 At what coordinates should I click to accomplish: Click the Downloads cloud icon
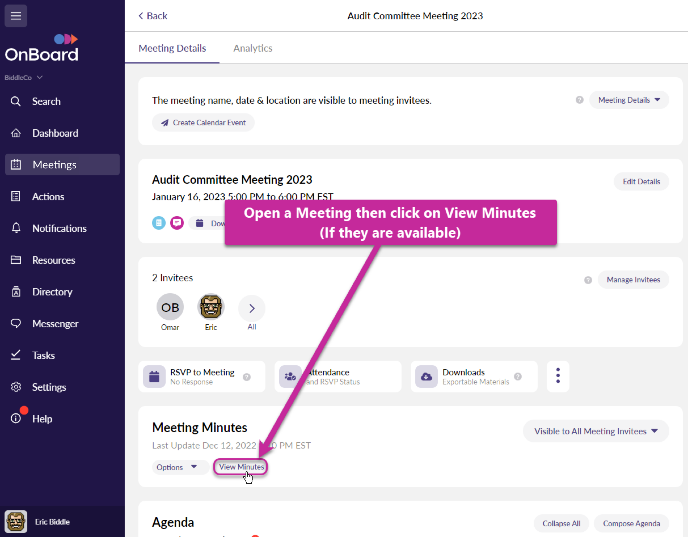click(426, 376)
